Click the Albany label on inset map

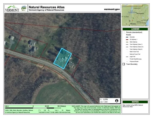click(x=133, y=24)
